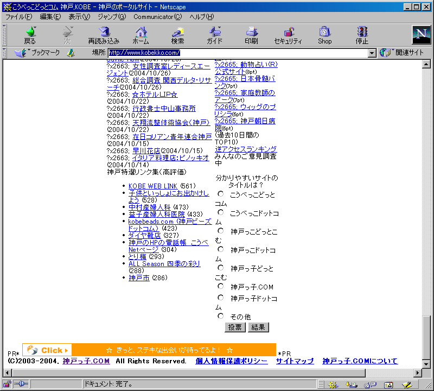
Task: Click the 結果 results button
Action: 258,327
